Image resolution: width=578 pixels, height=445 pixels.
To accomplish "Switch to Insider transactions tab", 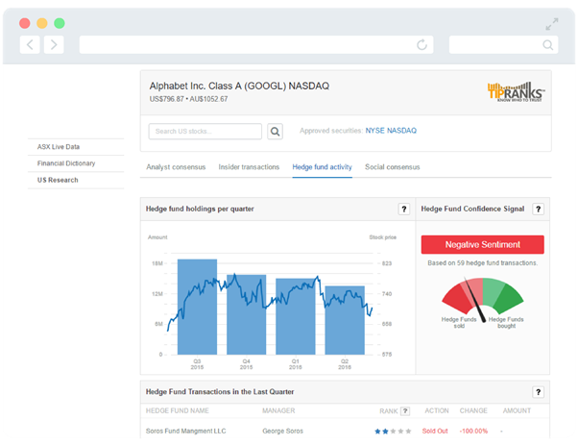I will (x=249, y=167).
